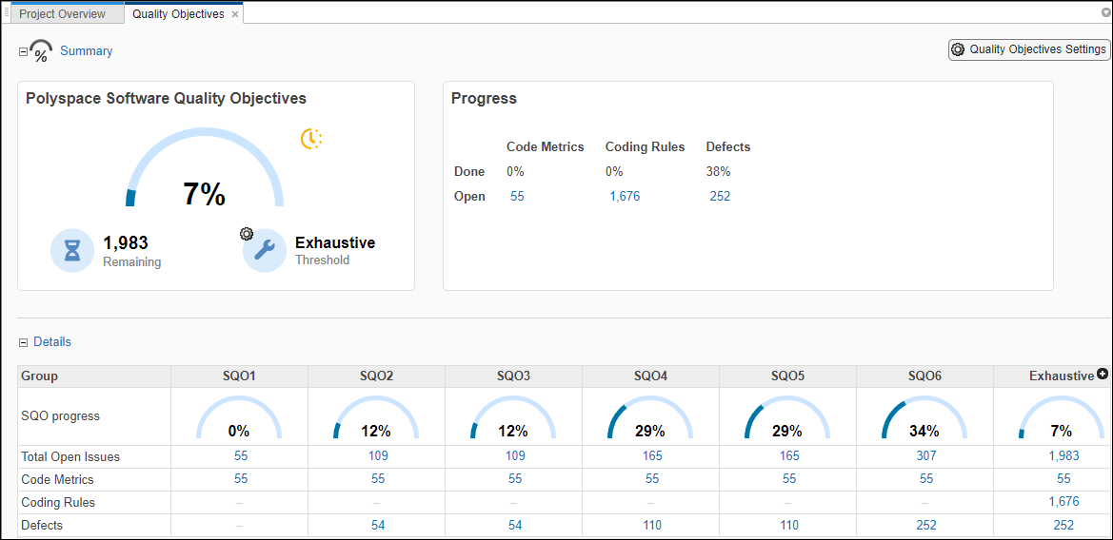Click the Exhaustive threshold wrench icon
1113x540 pixels.
[266, 251]
